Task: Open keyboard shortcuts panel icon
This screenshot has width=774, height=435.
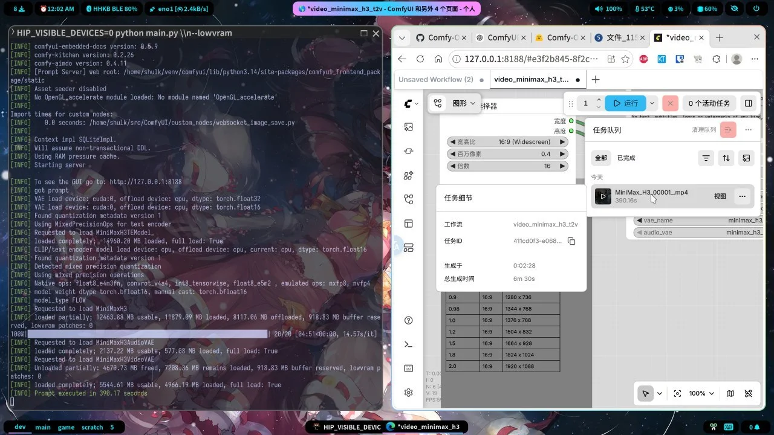Action: (409, 369)
